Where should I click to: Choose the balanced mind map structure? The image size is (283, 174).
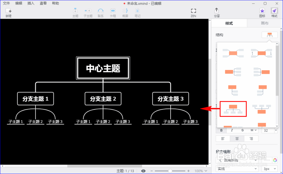233,53
